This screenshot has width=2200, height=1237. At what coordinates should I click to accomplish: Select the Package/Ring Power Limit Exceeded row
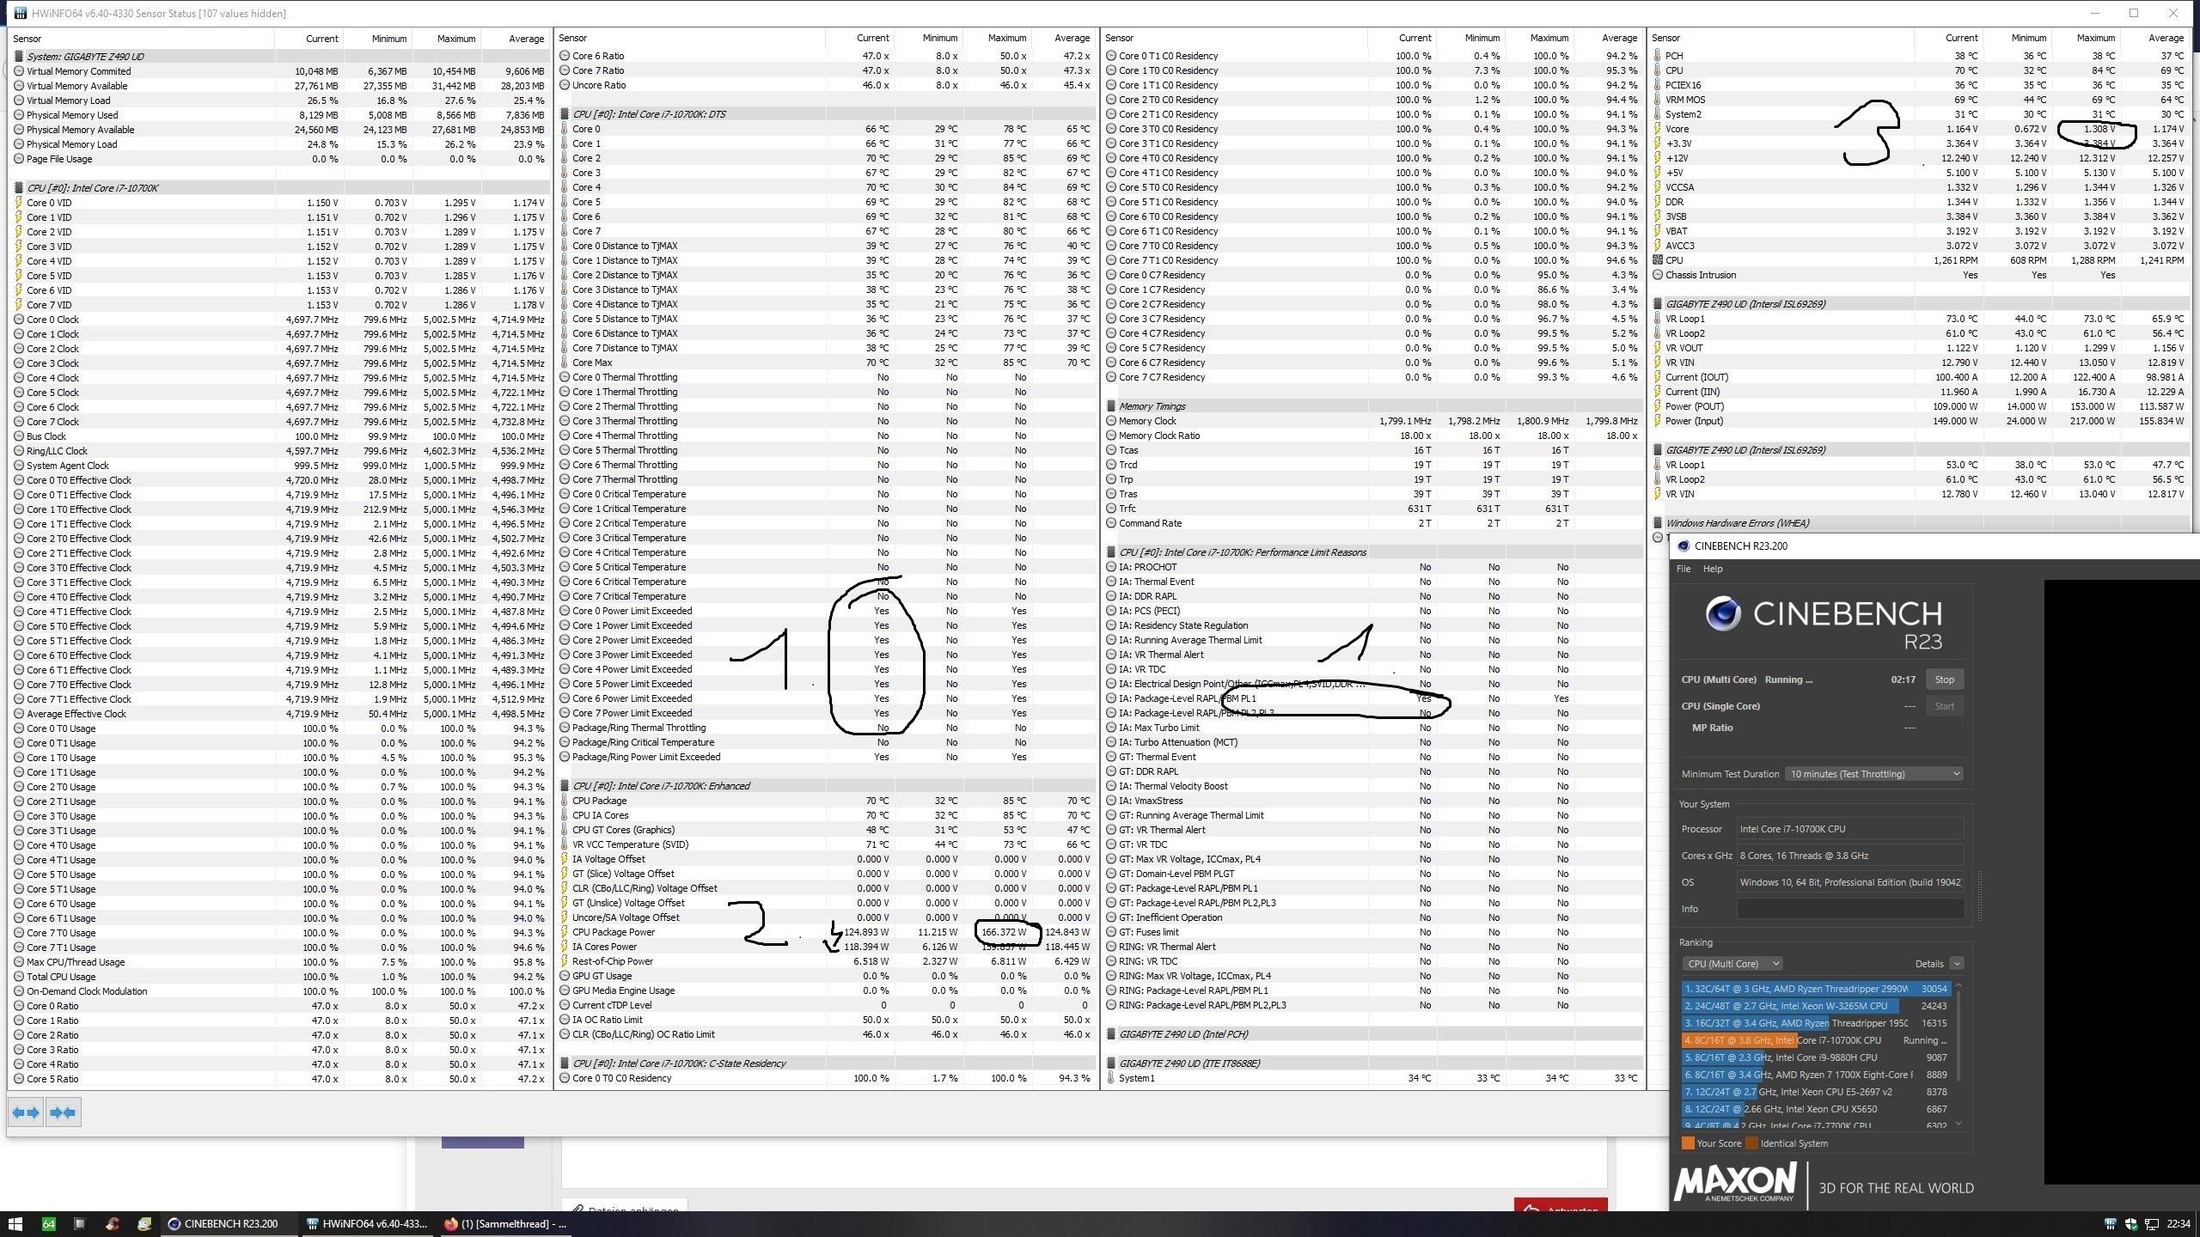tap(825, 757)
